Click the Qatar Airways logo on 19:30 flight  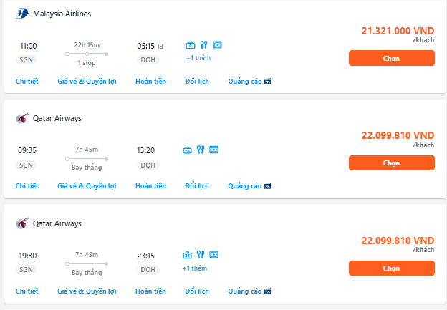coord(22,223)
